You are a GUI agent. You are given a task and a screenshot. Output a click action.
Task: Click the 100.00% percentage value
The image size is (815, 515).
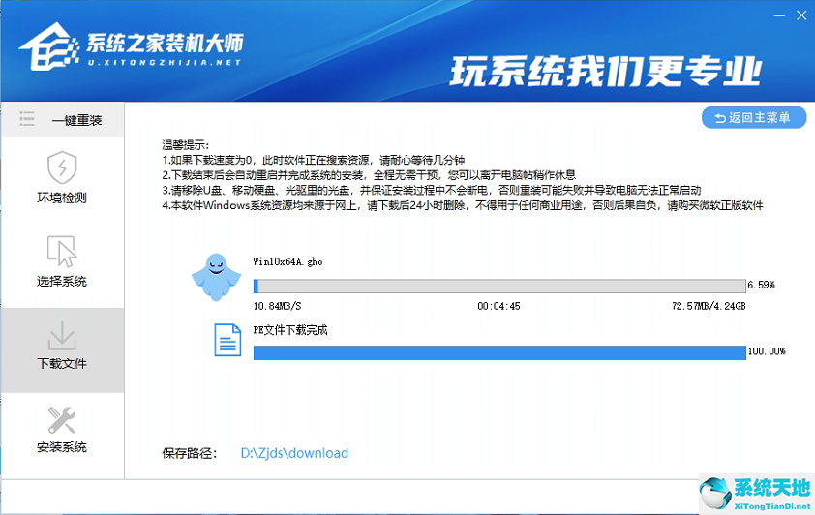[x=767, y=351]
